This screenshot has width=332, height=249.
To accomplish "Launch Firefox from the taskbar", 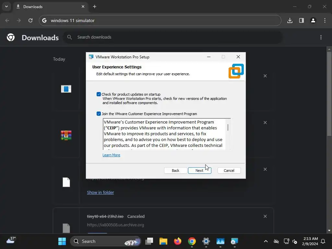I will pyautogui.click(x=178, y=241).
